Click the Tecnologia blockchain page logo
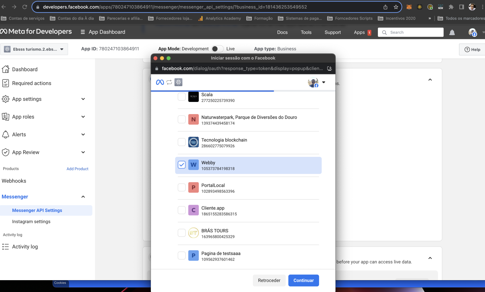Image resolution: width=485 pixels, height=292 pixels. click(x=193, y=142)
